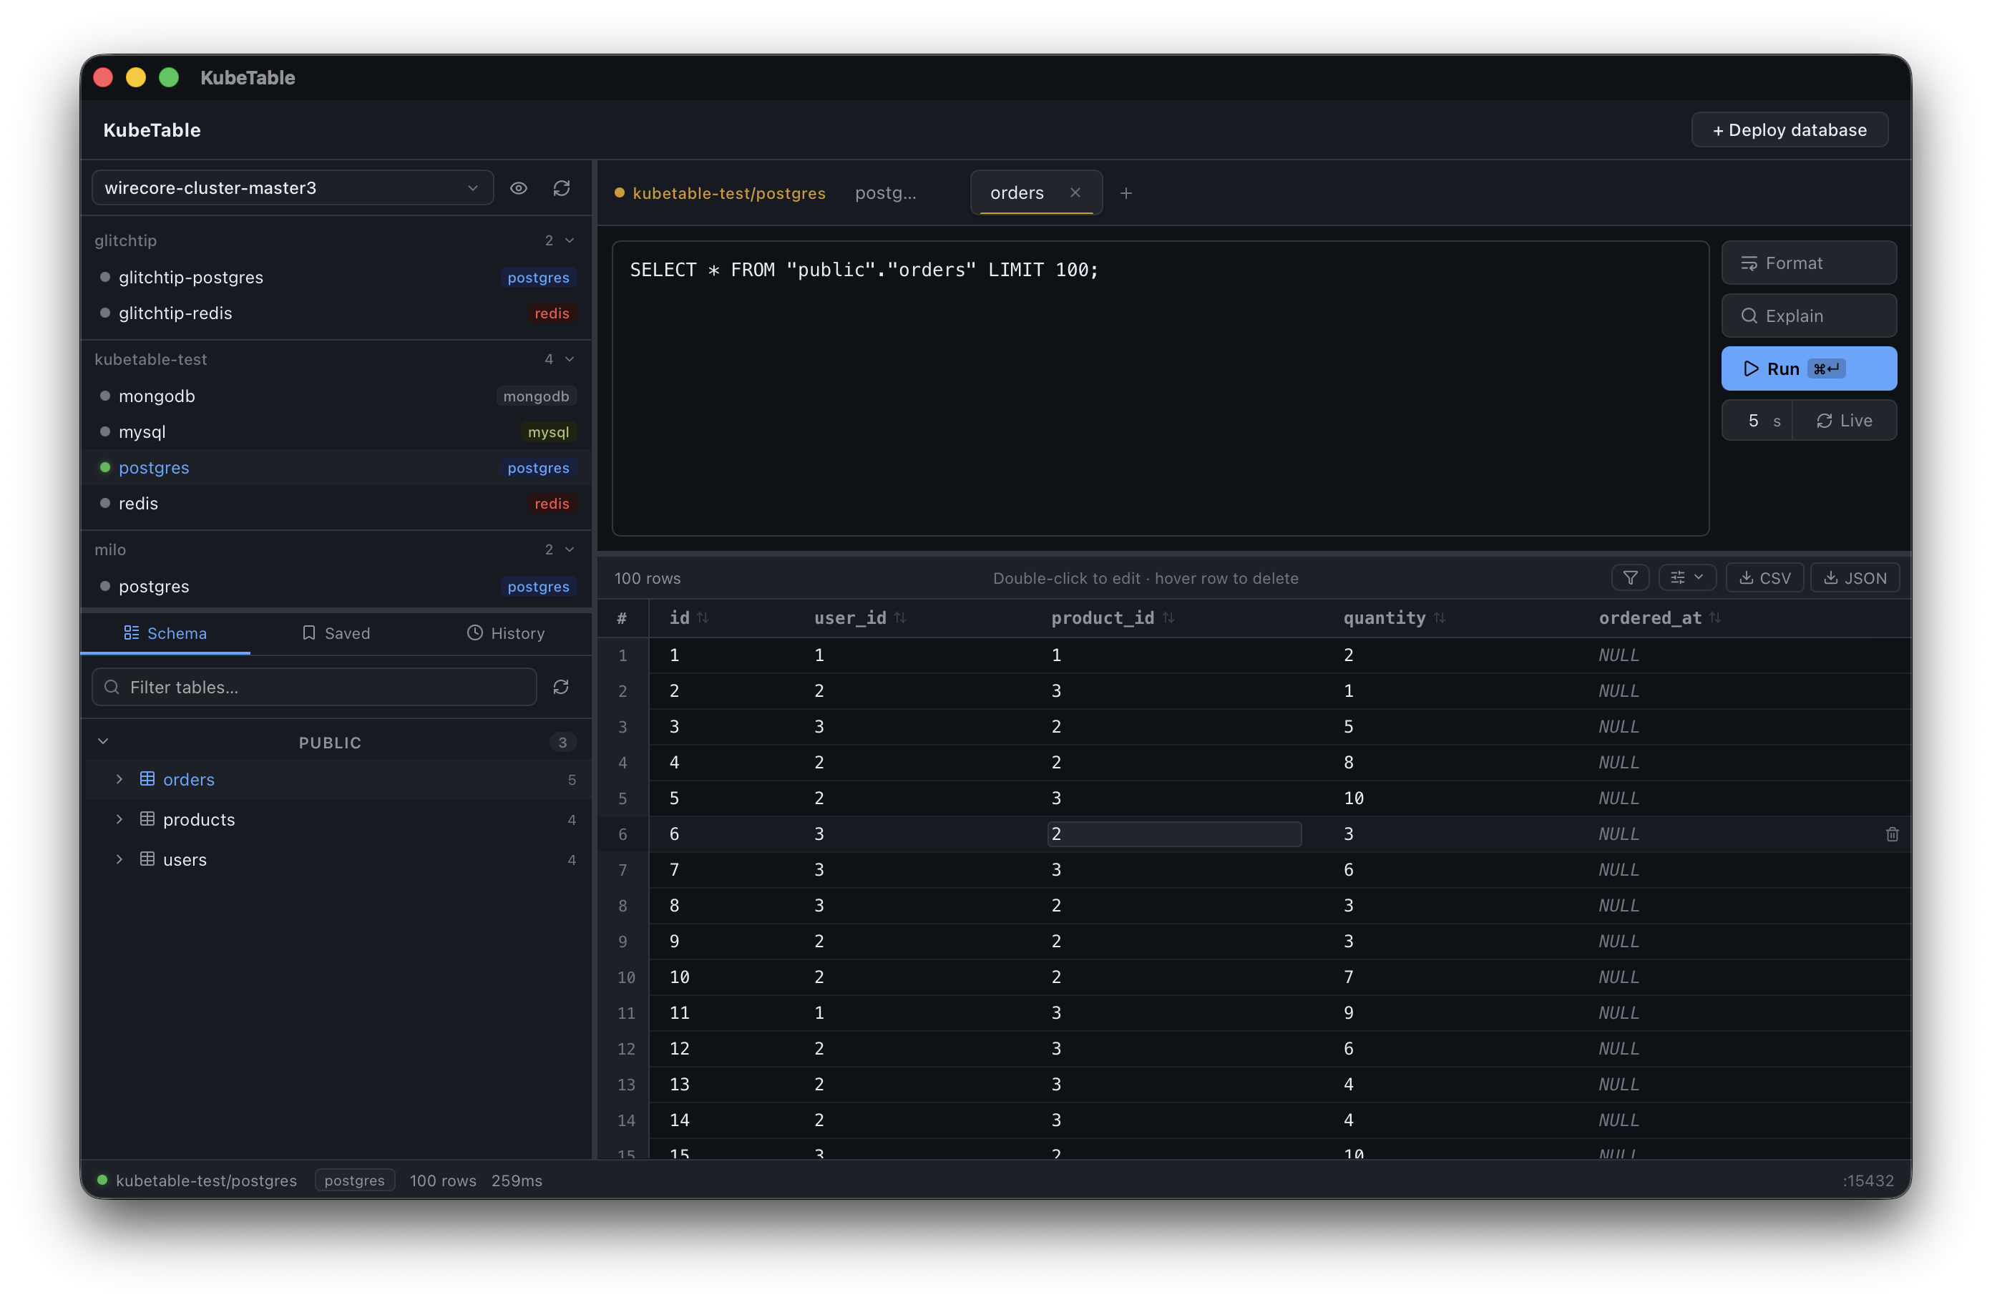
Task: Click the 100 rows count above results
Action: click(647, 577)
